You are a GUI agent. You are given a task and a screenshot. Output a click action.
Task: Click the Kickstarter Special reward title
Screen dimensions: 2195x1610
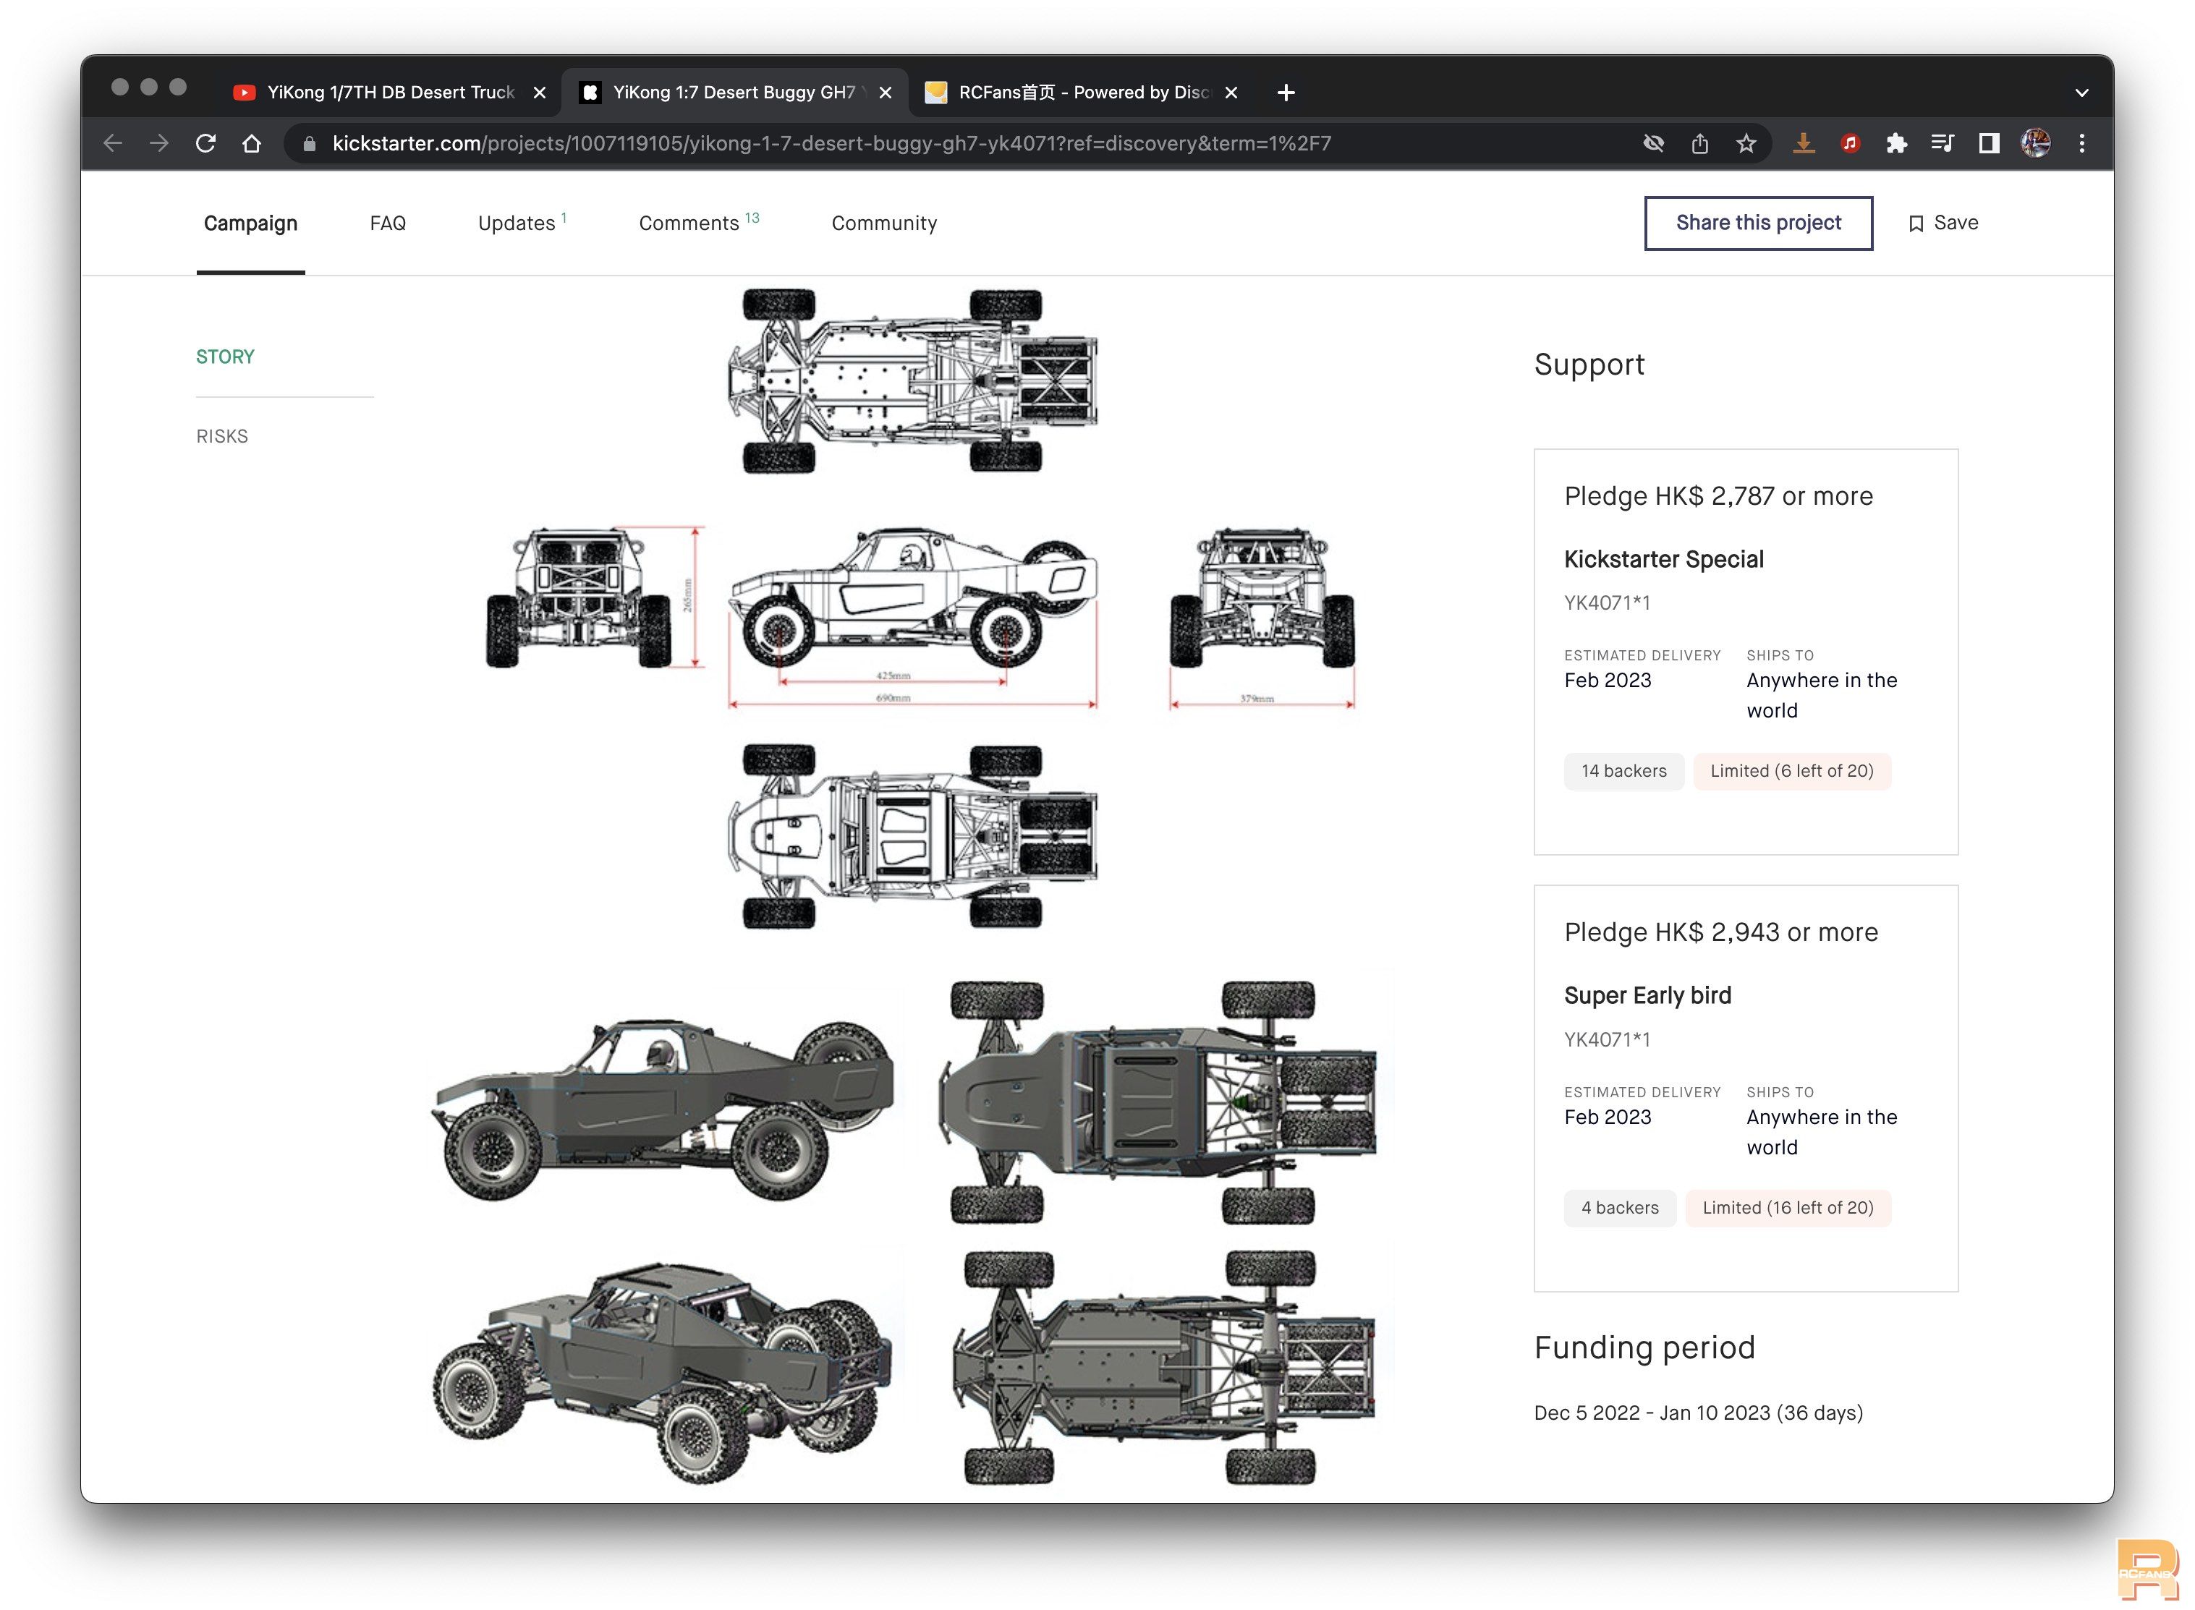(1664, 559)
